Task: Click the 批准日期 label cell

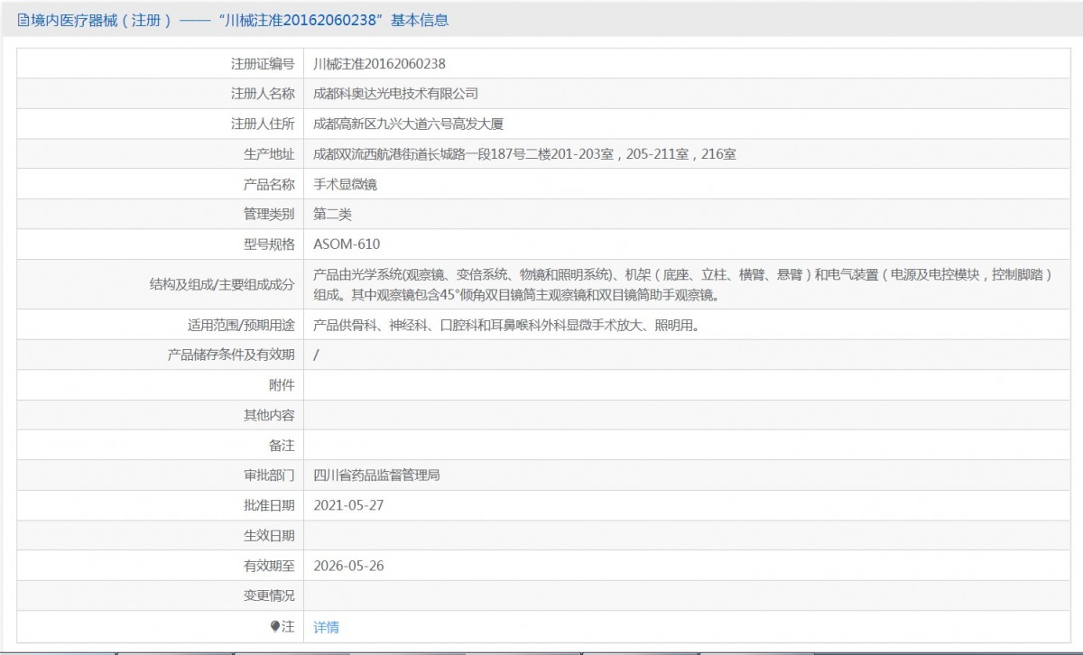Action: (x=161, y=505)
